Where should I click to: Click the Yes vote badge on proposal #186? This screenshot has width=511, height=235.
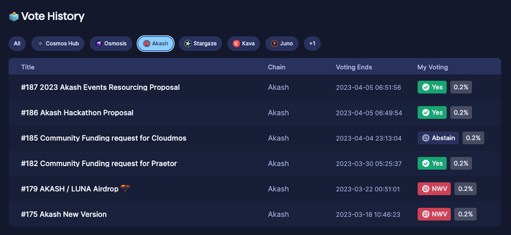tap(432, 113)
